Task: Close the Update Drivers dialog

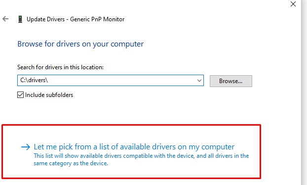Action: point(293,4)
